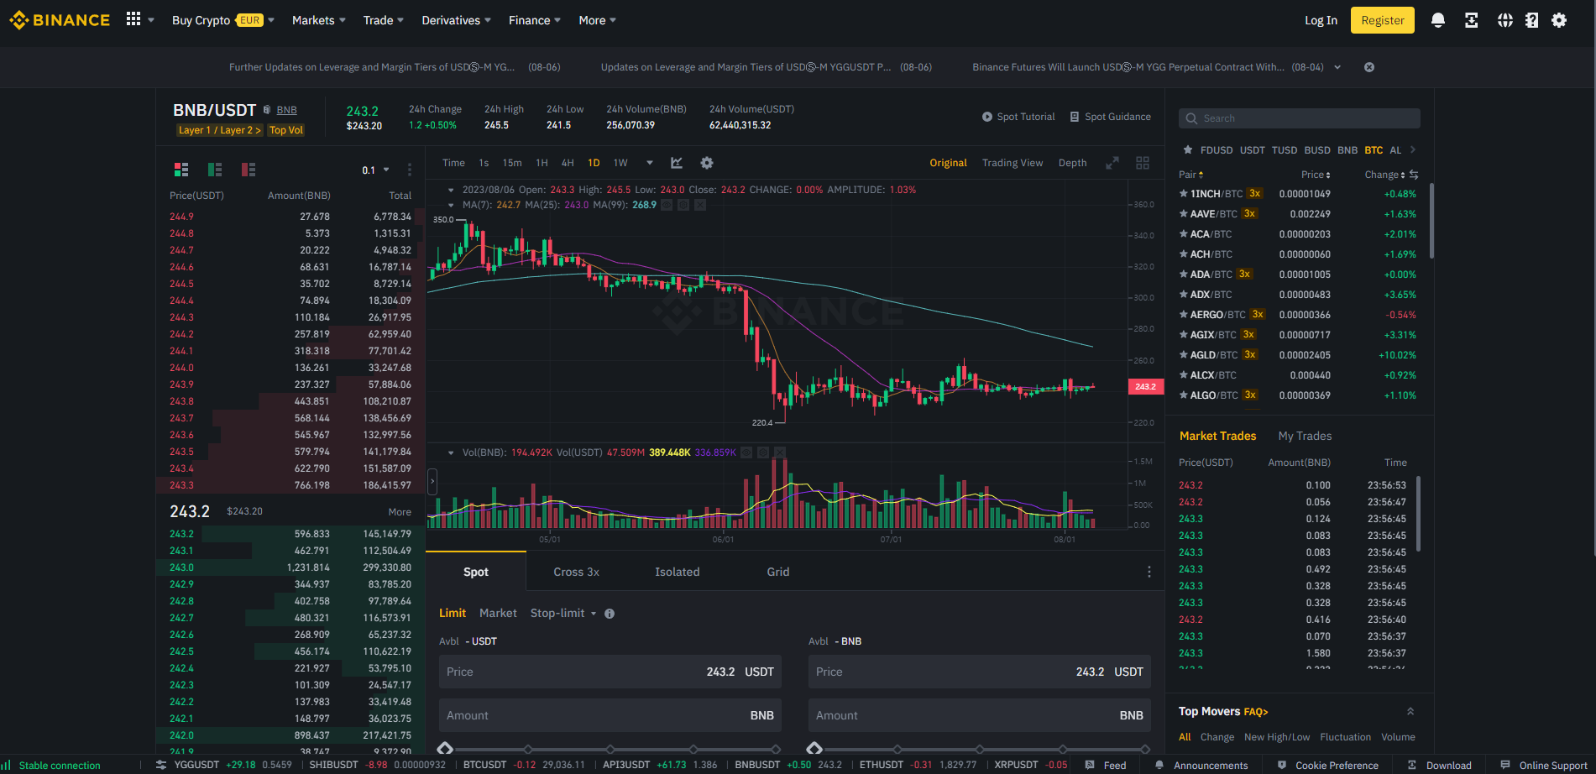Select Market order type
The height and width of the screenshot is (774, 1596).
[x=498, y=614]
